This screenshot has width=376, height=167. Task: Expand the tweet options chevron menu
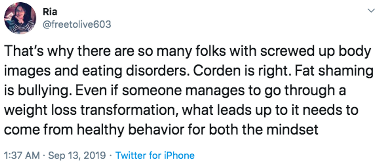point(371,11)
